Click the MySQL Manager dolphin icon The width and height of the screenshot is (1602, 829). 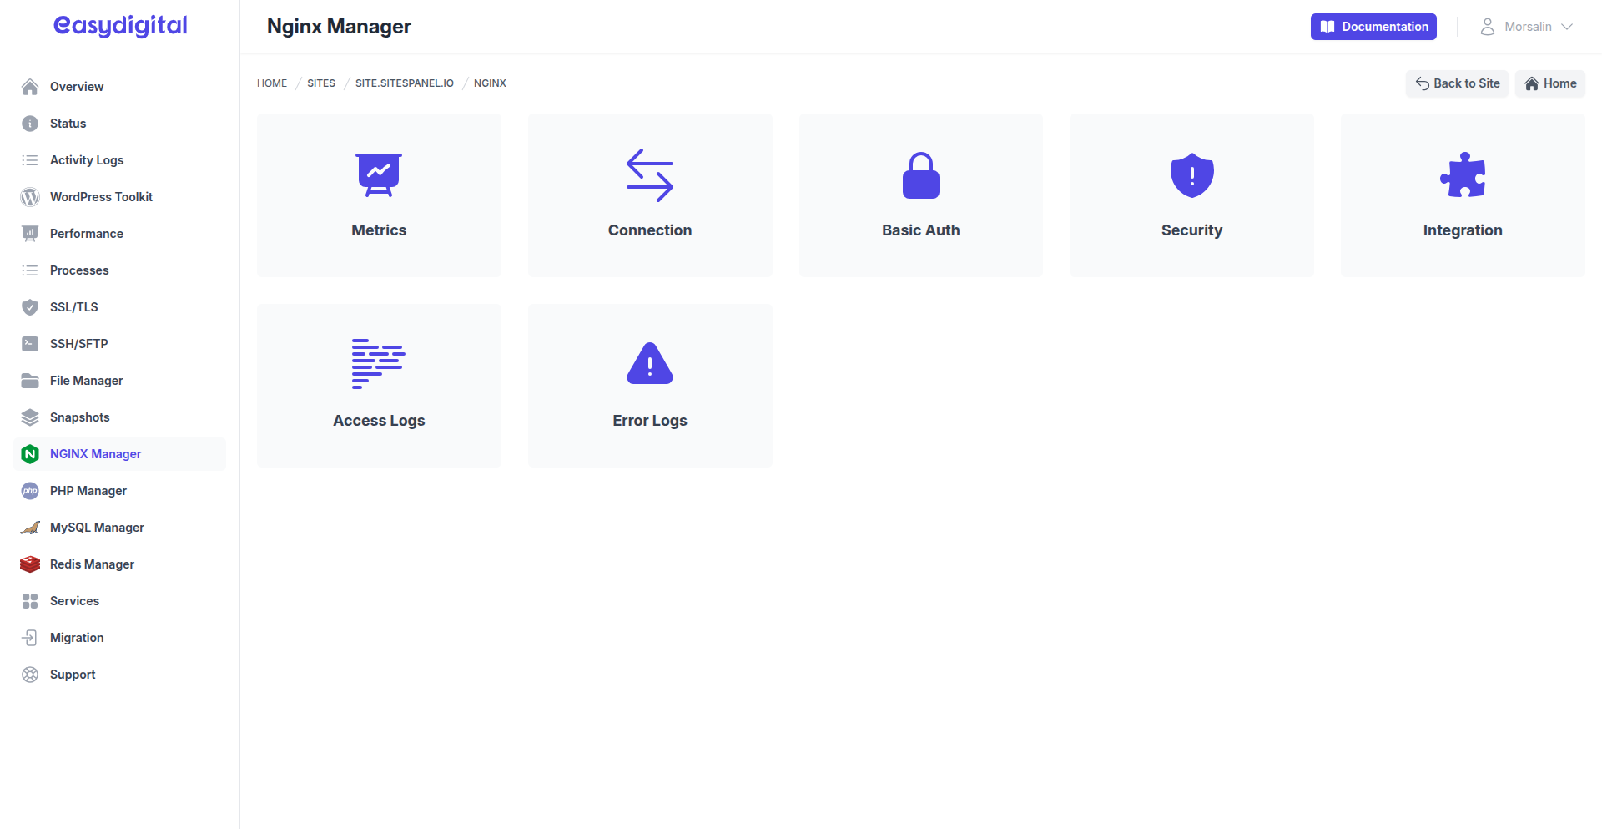coord(30,527)
